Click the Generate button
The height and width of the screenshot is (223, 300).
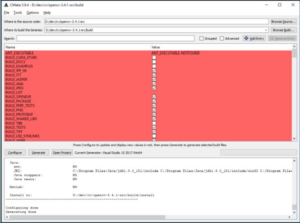click(38, 153)
